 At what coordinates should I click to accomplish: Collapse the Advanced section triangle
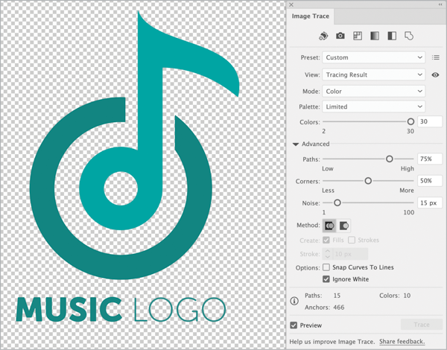tap(296, 144)
